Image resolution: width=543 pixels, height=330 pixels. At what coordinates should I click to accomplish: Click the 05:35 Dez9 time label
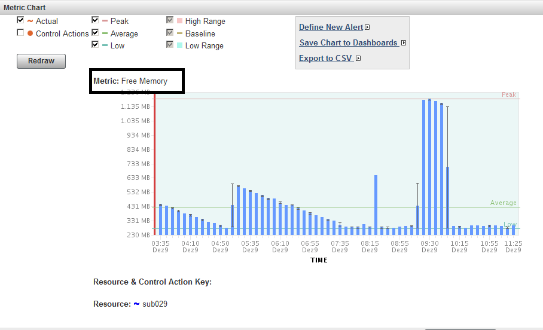pyautogui.click(x=250, y=246)
